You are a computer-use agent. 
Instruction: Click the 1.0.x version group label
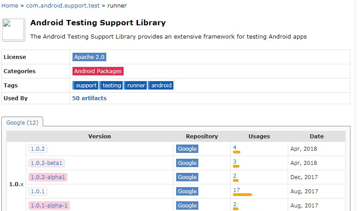[x=16, y=184]
